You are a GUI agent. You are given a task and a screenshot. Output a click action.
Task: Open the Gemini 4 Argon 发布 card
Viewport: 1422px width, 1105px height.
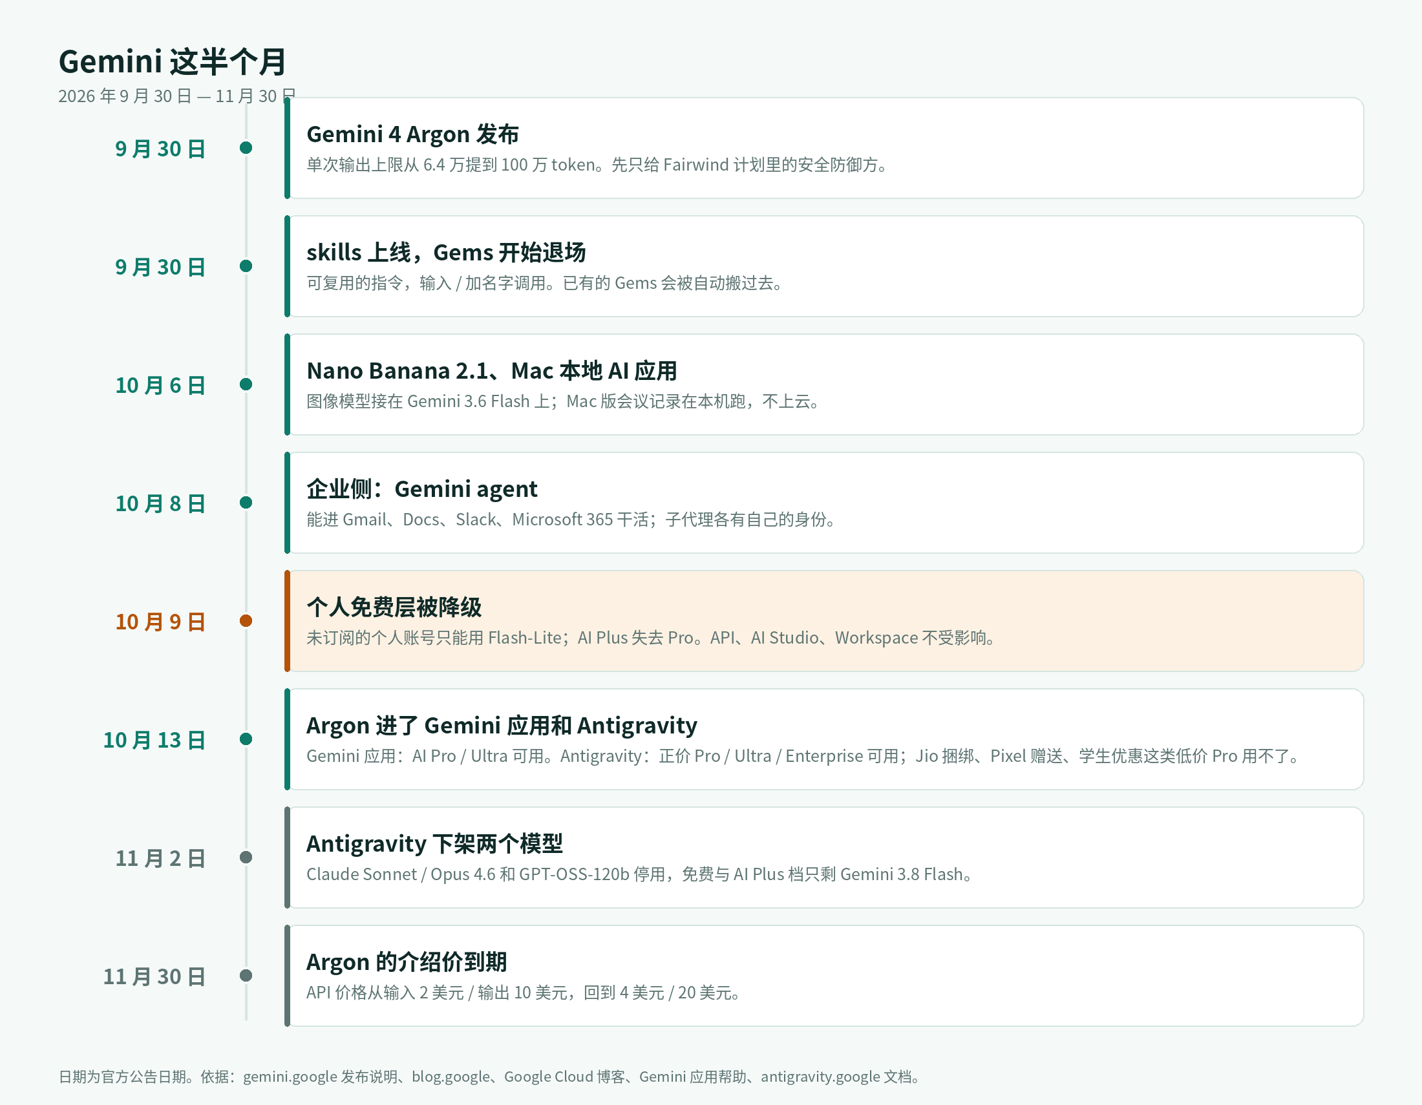point(824,149)
